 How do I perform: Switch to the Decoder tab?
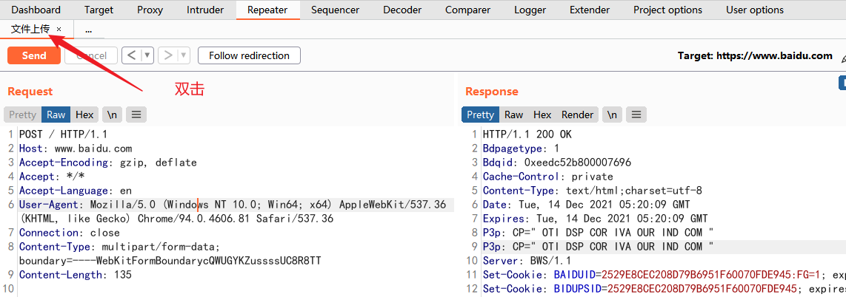click(402, 10)
